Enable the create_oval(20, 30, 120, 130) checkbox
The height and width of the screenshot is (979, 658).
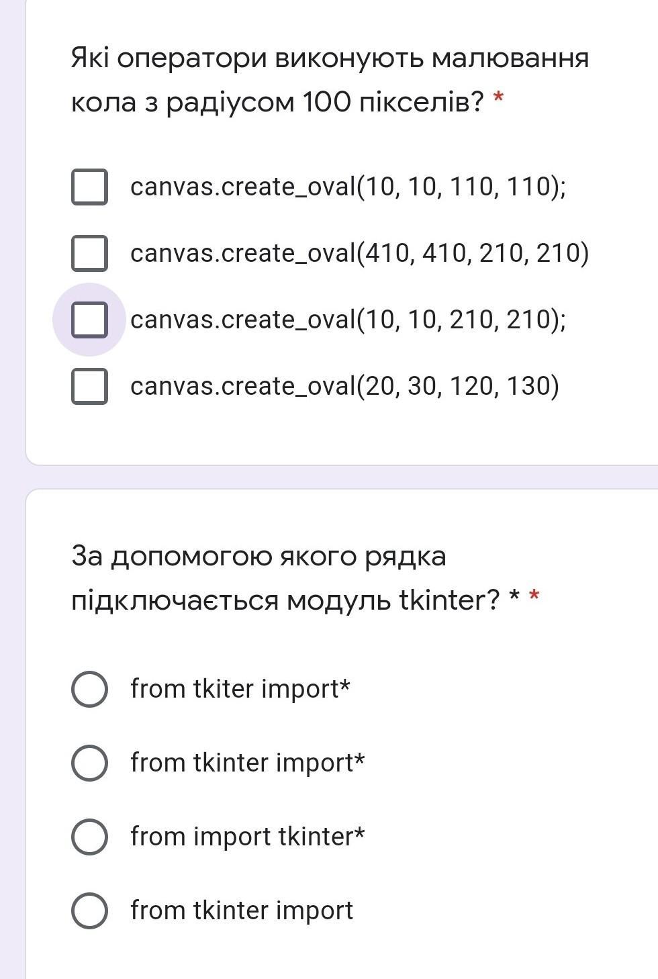click(x=89, y=386)
